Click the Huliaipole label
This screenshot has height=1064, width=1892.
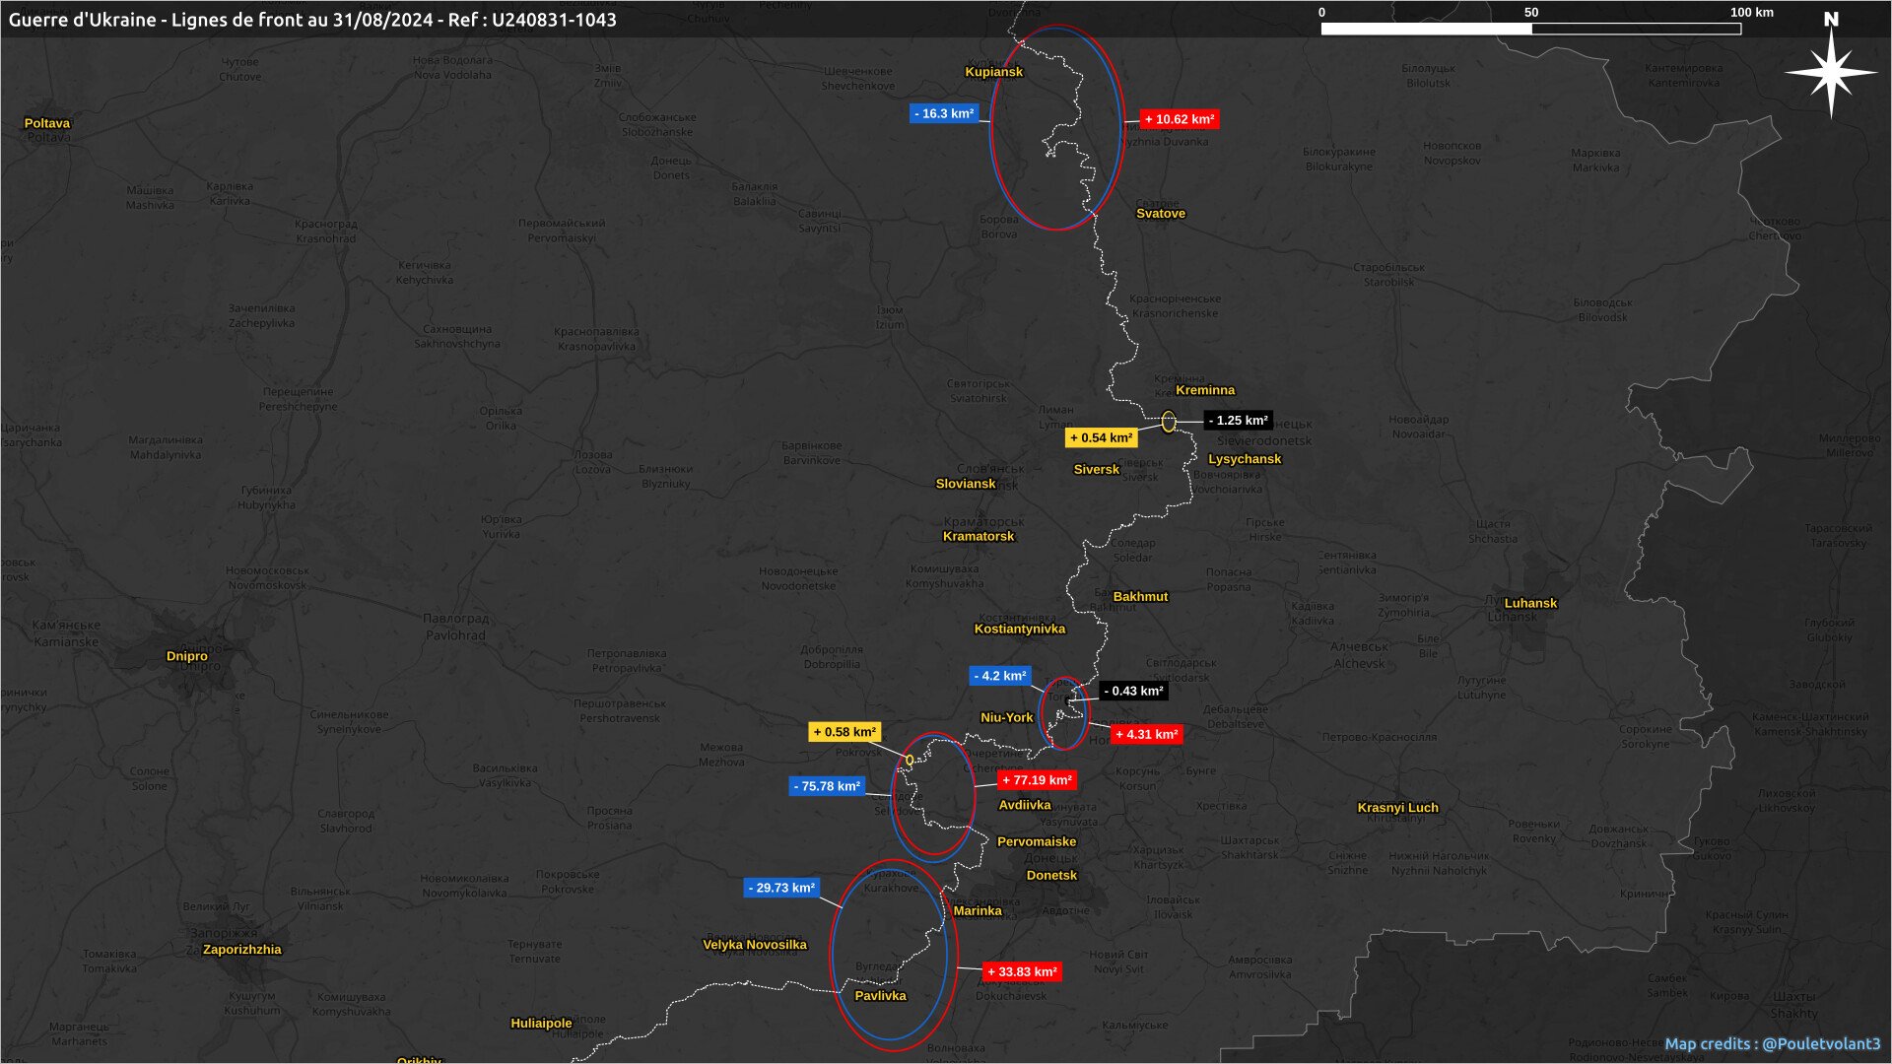pos(541,1024)
